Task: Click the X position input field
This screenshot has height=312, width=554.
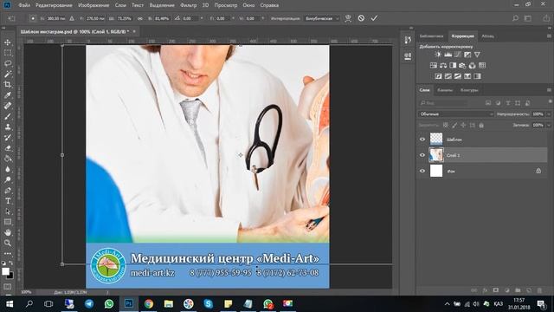Action: [x=56, y=18]
